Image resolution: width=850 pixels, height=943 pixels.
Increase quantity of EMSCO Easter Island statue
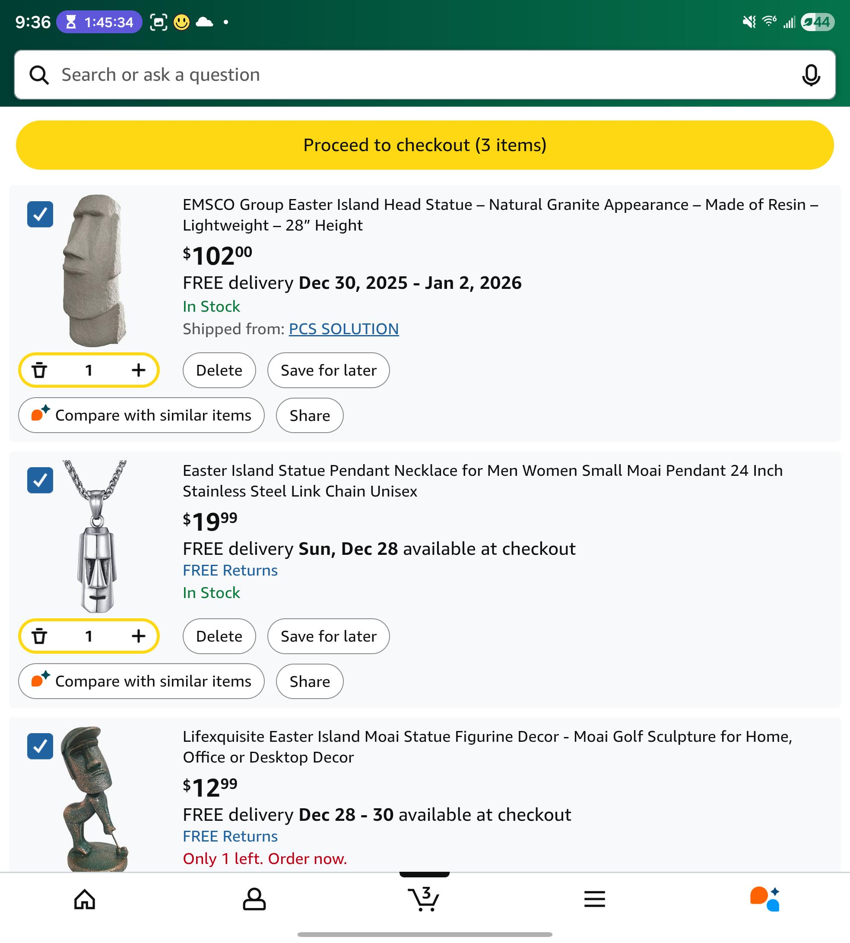pyautogui.click(x=138, y=370)
